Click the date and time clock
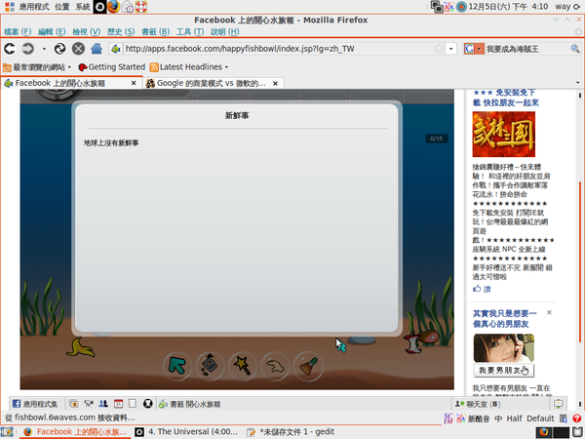Image resolution: width=585 pixels, height=439 pixels. click(508, 7)
